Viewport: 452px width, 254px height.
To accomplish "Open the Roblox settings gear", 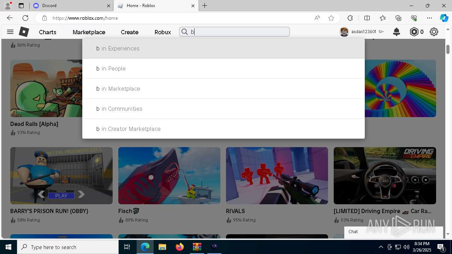I will (434, 32).
